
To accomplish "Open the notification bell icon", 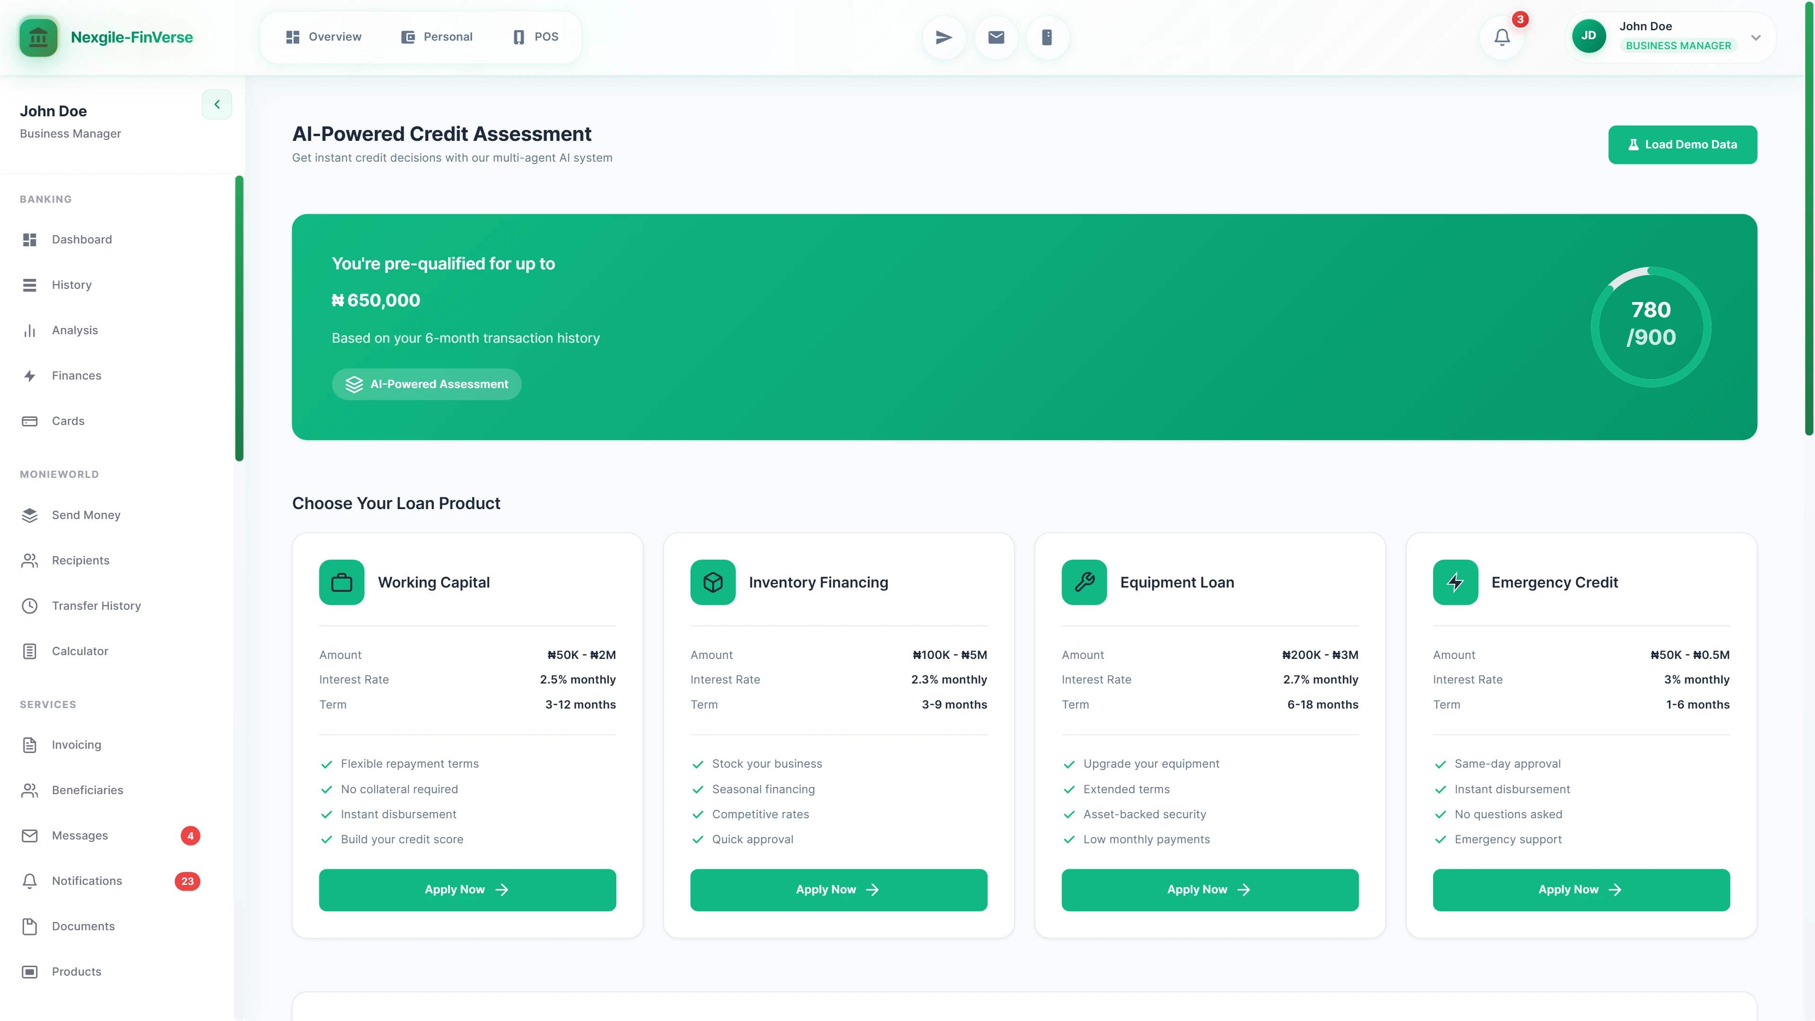I will click(x=1502, y=37).
